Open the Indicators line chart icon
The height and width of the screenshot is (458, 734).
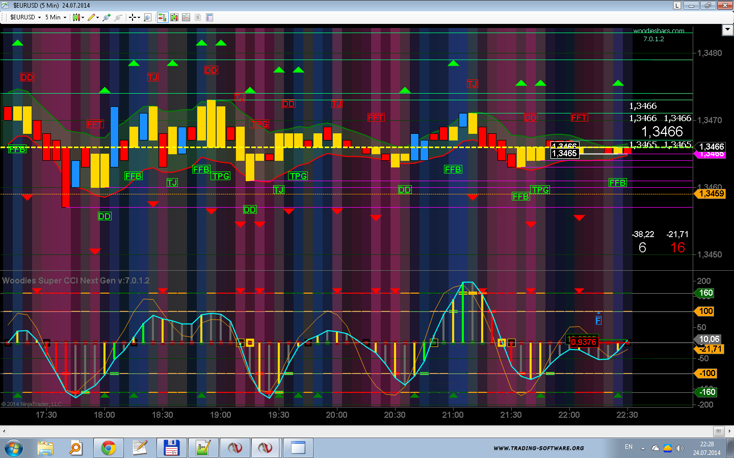click(x=186, y=17)
